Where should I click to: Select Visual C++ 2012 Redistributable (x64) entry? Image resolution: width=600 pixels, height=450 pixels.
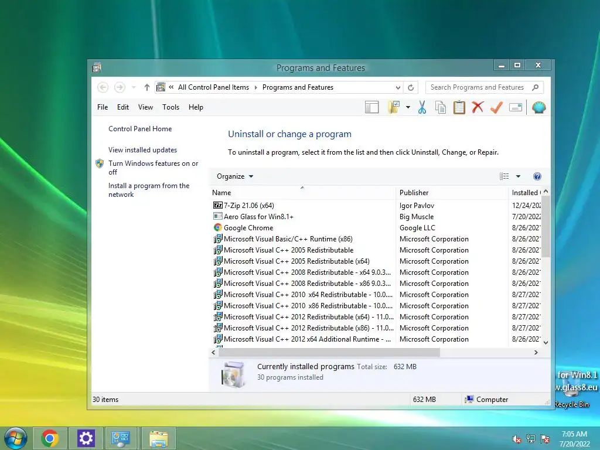coord(302,317)
